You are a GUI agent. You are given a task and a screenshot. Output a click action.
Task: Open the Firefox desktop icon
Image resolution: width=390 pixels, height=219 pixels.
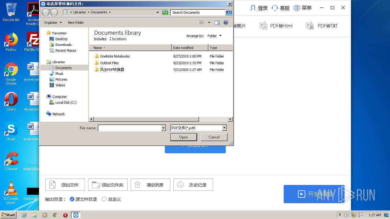(11, 42)
